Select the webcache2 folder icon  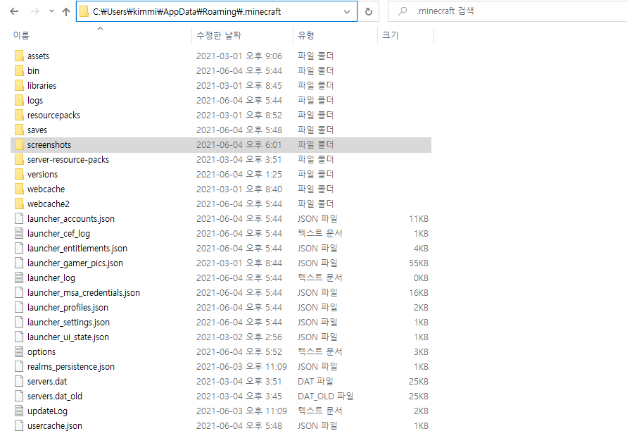coord(19,204)
